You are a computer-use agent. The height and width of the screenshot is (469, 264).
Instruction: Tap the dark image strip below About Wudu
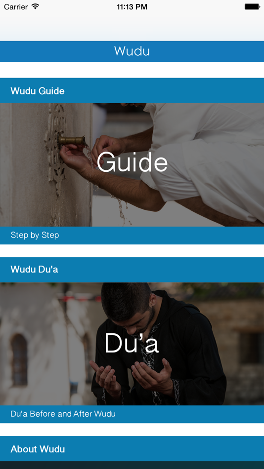tap(132, 465)
